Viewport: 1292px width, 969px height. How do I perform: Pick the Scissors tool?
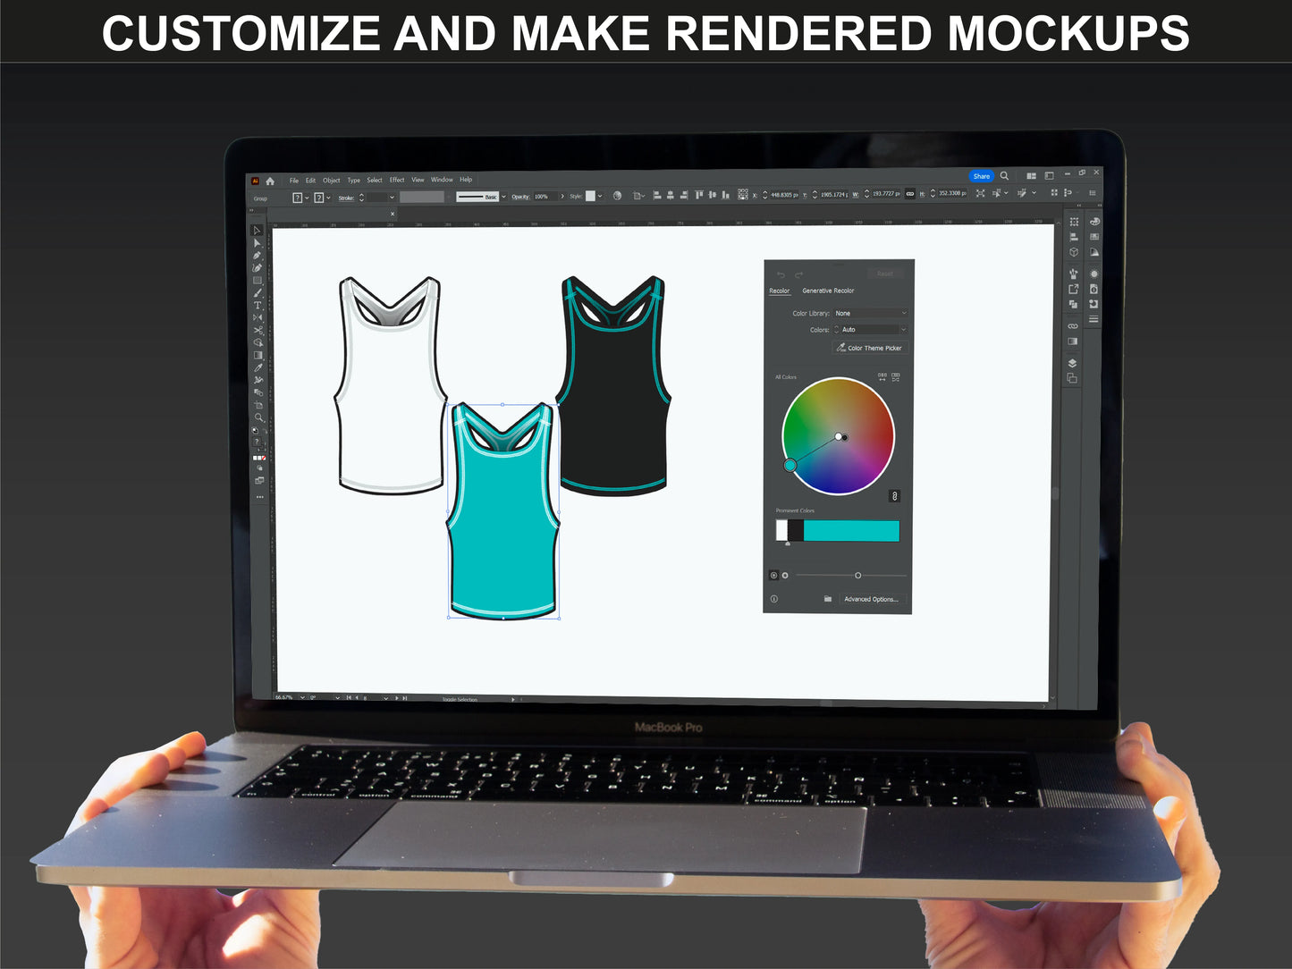pos(258,331)
